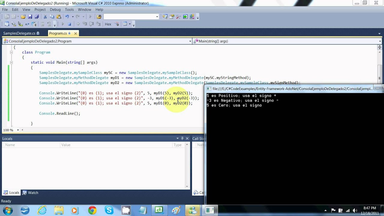
Task: Open Skype from the taskbar
Action: pos(109,210)
